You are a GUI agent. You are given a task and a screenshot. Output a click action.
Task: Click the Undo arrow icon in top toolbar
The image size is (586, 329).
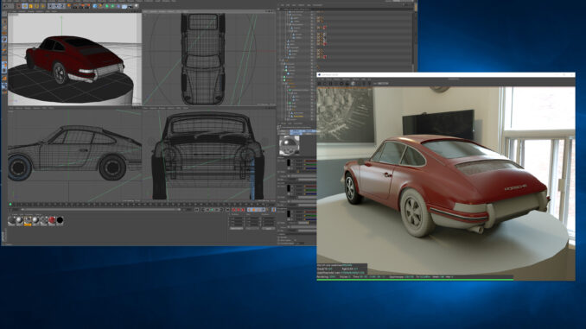point(5,6)
